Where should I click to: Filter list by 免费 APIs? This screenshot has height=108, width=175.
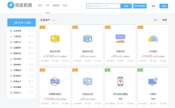(x=164, y=20)
